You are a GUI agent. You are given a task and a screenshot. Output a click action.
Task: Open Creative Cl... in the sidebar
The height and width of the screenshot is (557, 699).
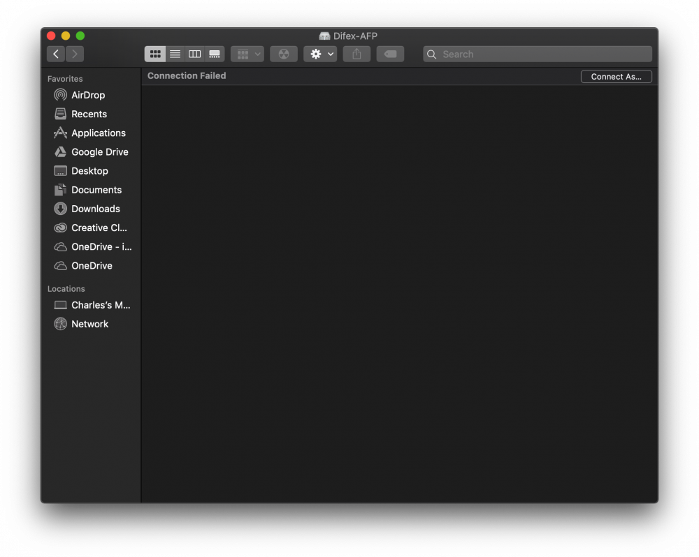[x=92, y=228]
